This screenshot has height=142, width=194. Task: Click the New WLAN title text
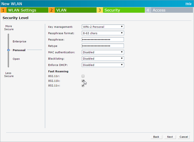point(12,4)
